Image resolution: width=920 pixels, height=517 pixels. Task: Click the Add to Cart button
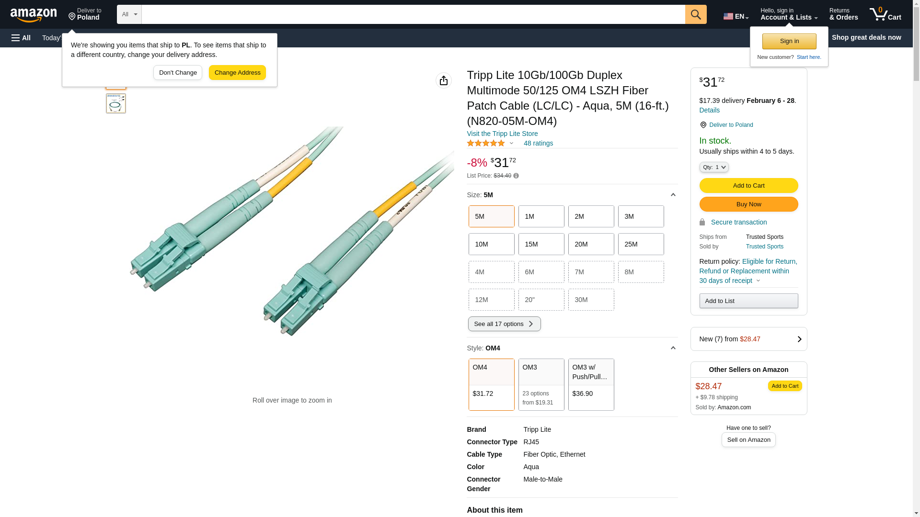(748, 185)
